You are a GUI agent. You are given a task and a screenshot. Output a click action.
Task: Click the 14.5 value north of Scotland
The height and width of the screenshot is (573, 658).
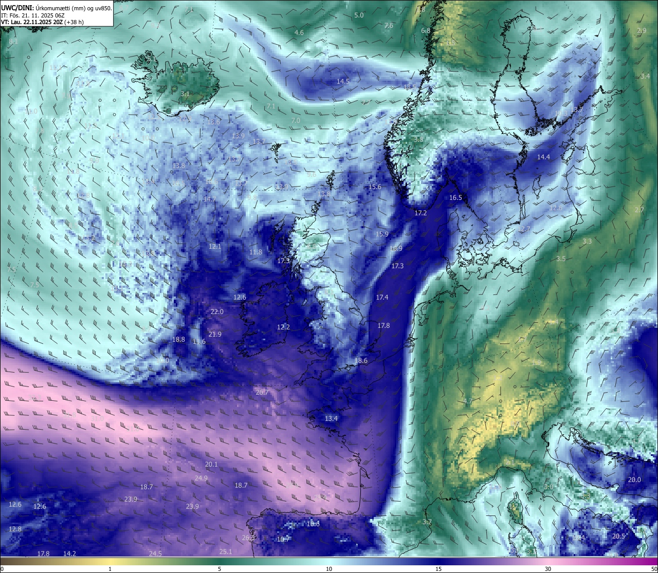(x=343, y=82)
